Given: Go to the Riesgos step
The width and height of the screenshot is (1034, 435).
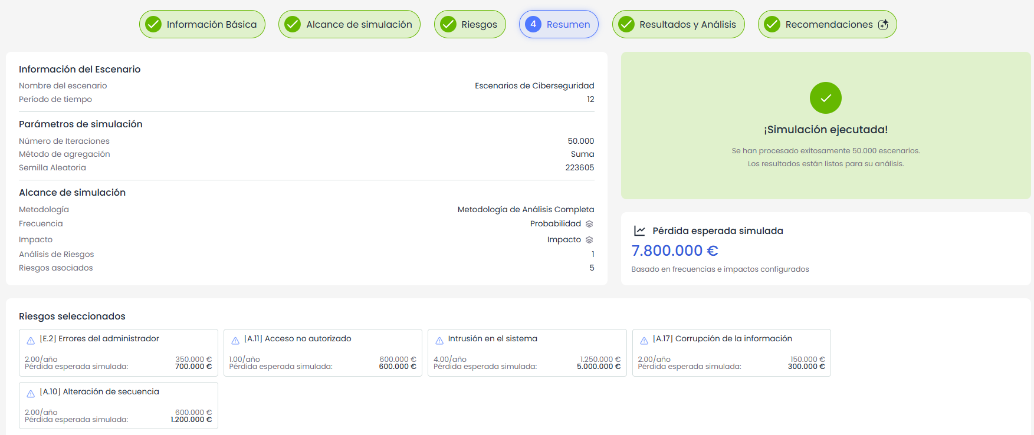Looking at the screenshot, I should [x=470, y=24].
